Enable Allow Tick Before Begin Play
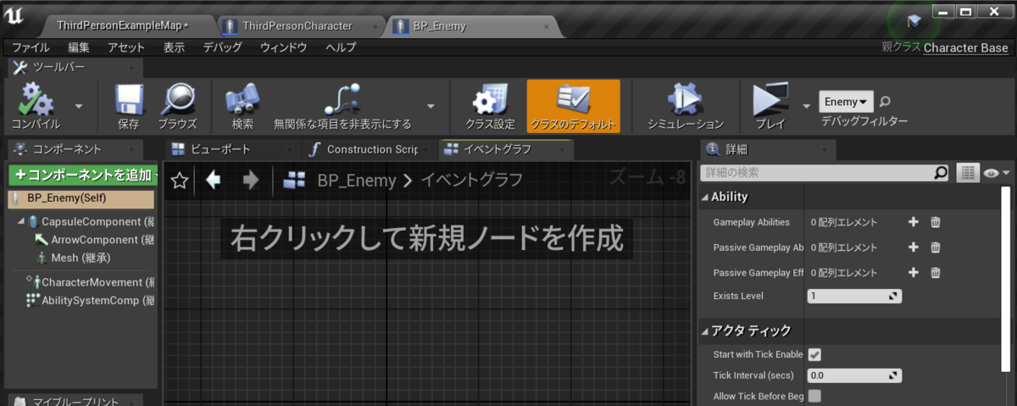This screenshot has width=1017, height=406. pyautogui.click(x=814, y=396)
